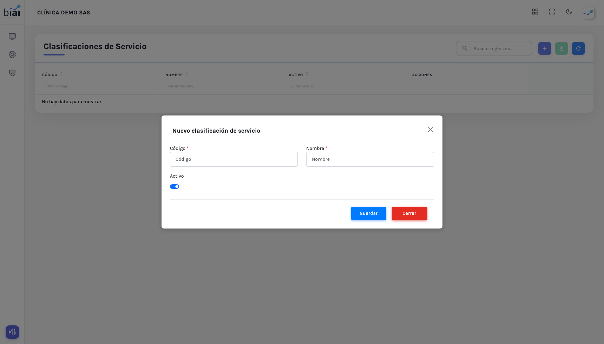
Task: Open the monitor icon in sidebar
Action: [x=12, y=37]
